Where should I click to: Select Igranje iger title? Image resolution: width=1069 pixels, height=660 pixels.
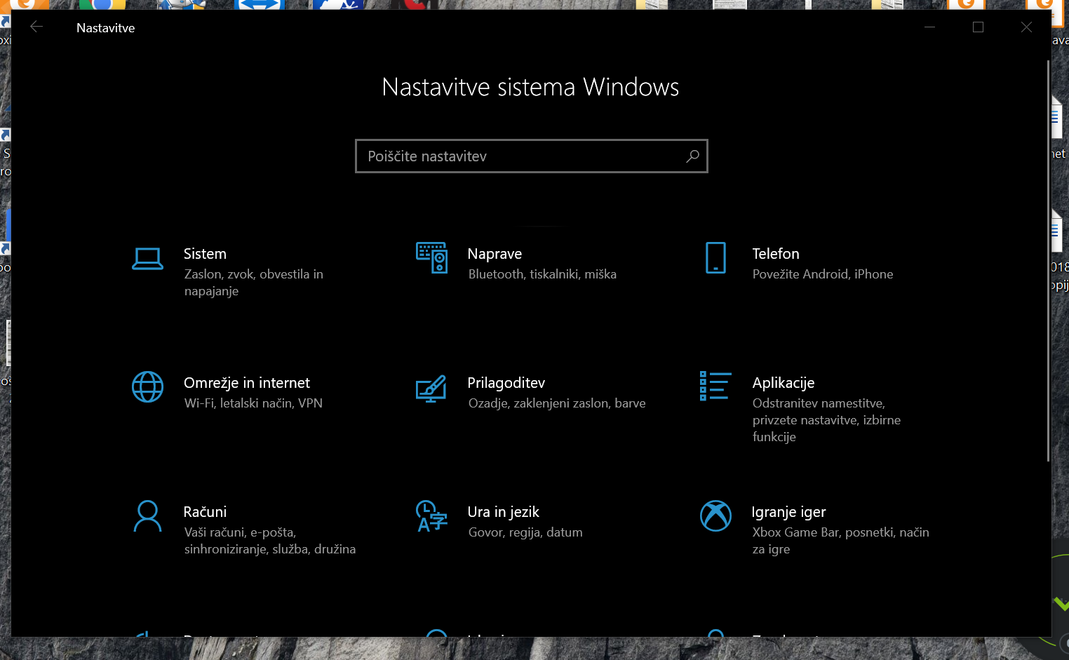pos(788,512)
